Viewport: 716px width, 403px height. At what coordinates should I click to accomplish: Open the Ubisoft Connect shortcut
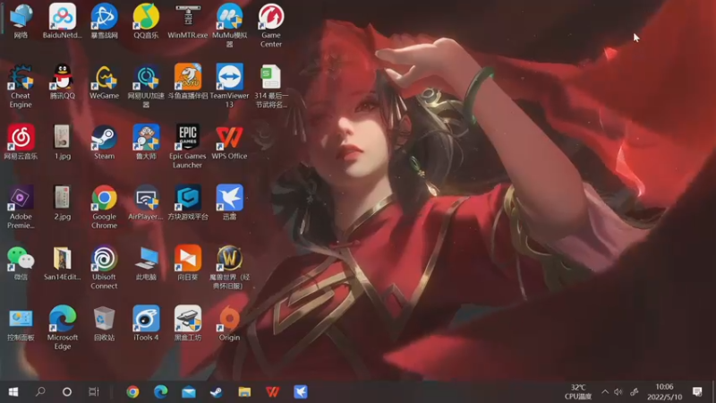104,267
